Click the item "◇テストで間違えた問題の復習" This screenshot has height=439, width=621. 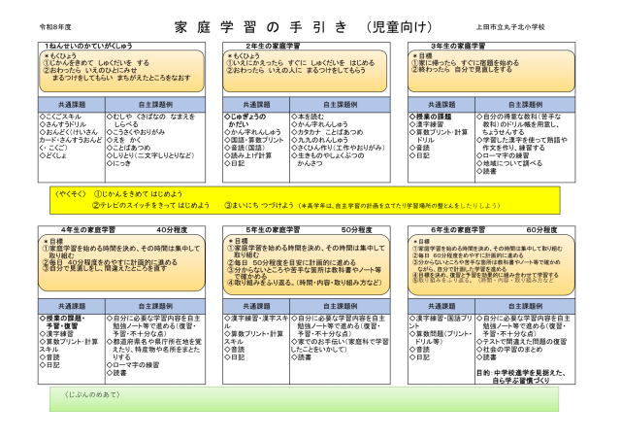pos(522,342)
